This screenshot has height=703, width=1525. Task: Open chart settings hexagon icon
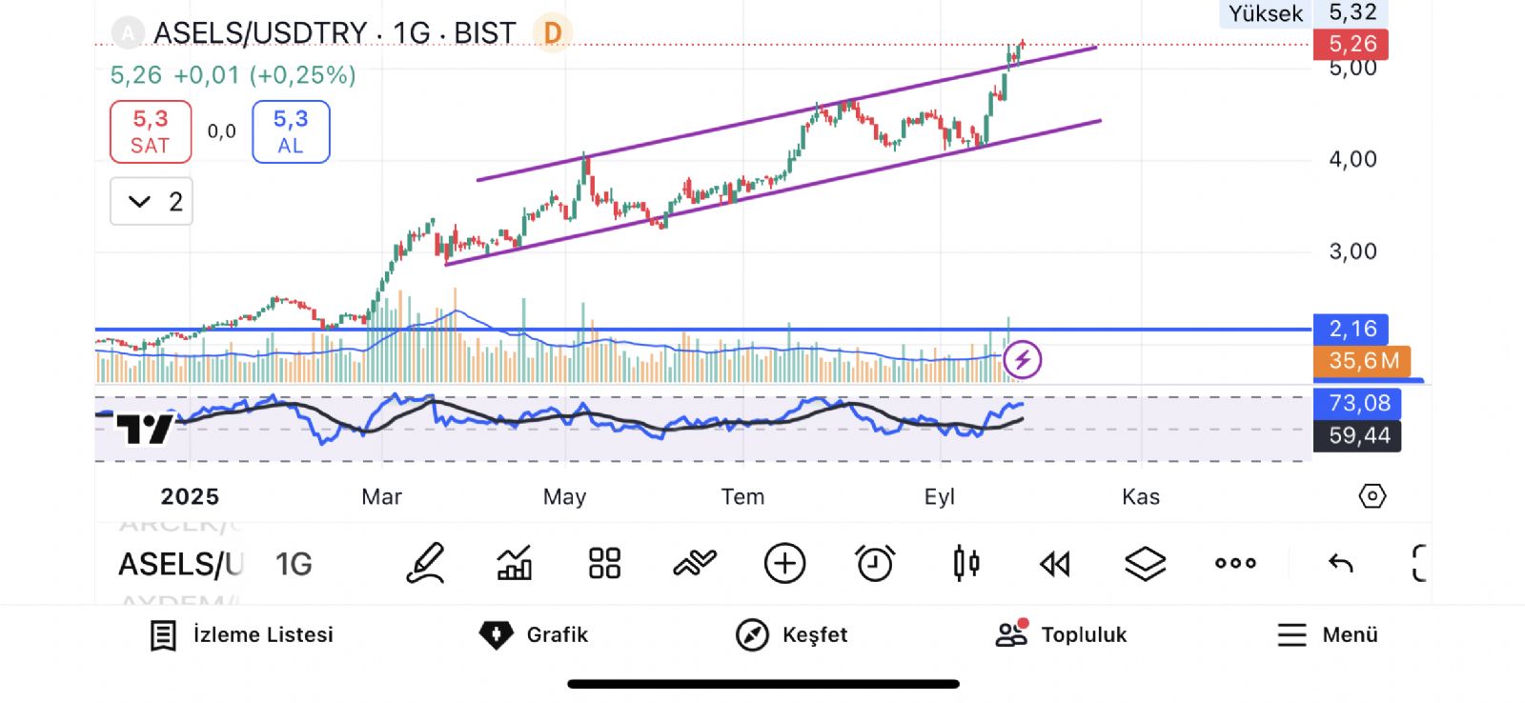pyautogui.click(x=1372, y=496)
